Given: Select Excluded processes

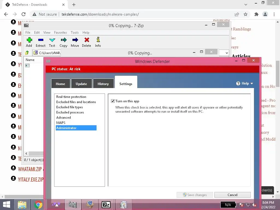Looking at the screenshot, I should coord(70,112).
